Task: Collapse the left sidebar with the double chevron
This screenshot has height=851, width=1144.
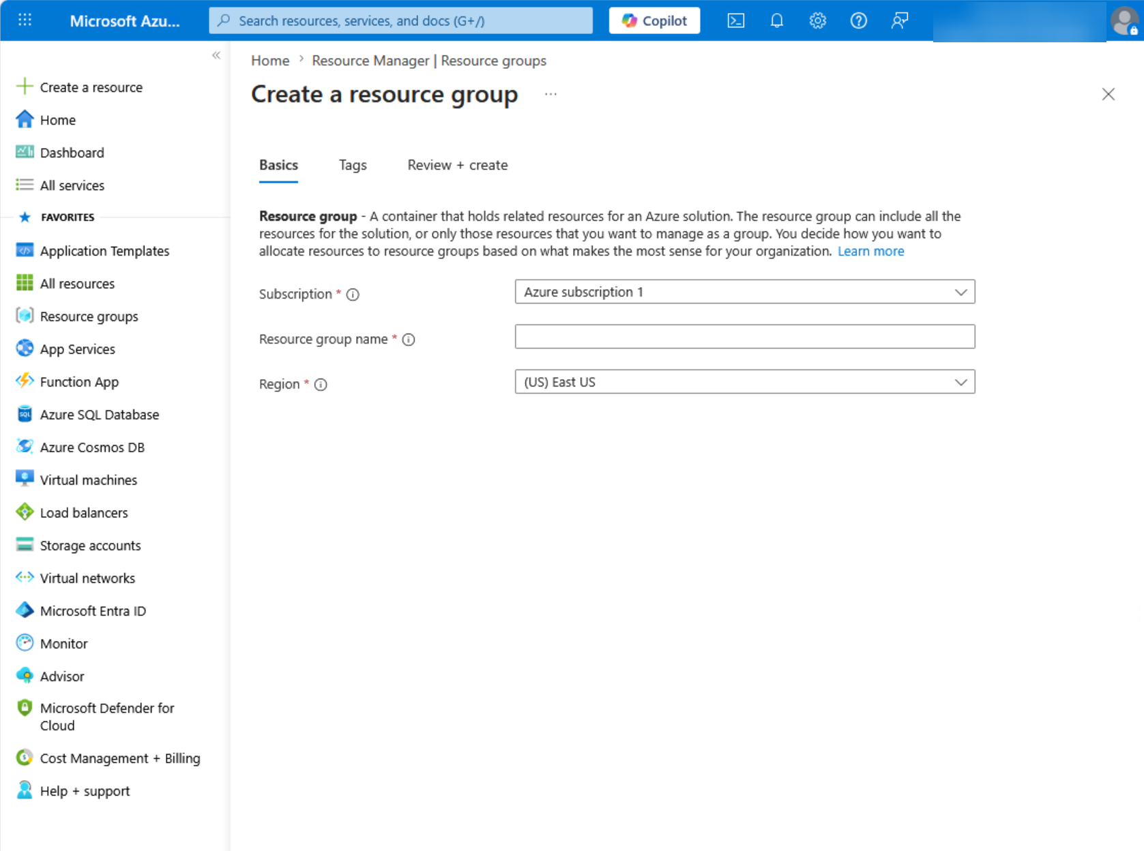Action: [x=216, y=55]
